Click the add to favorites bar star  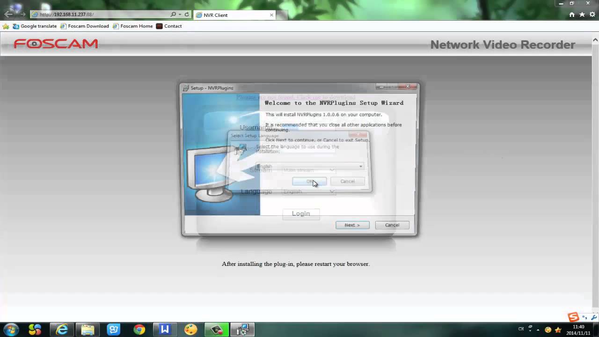point(6,26)
